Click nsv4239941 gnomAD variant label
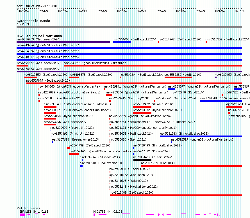250x218 pixels. [135, 86]
